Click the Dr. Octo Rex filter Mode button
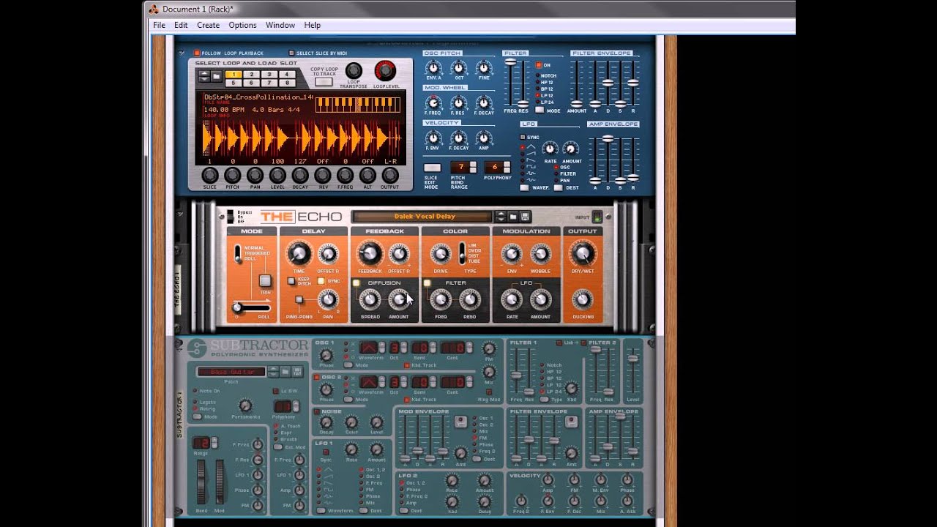Screen dimensions: 937x527 [x=540, y=110]
